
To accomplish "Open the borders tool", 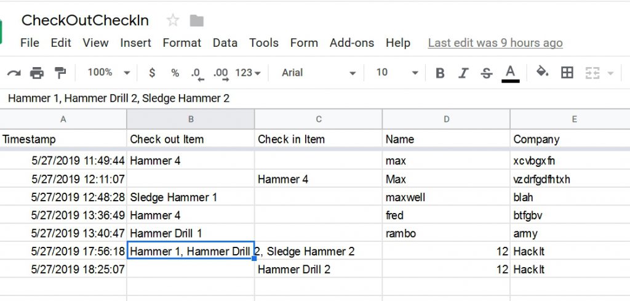I will click(x=567, y=73).
